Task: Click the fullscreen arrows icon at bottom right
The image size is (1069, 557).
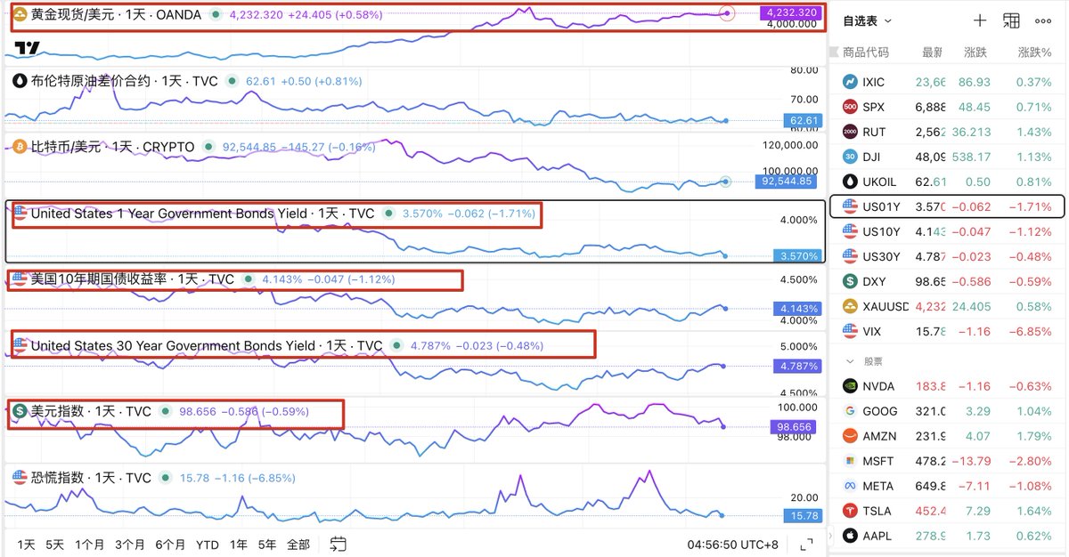Action: pyautogui.click(x=806, y=544)
